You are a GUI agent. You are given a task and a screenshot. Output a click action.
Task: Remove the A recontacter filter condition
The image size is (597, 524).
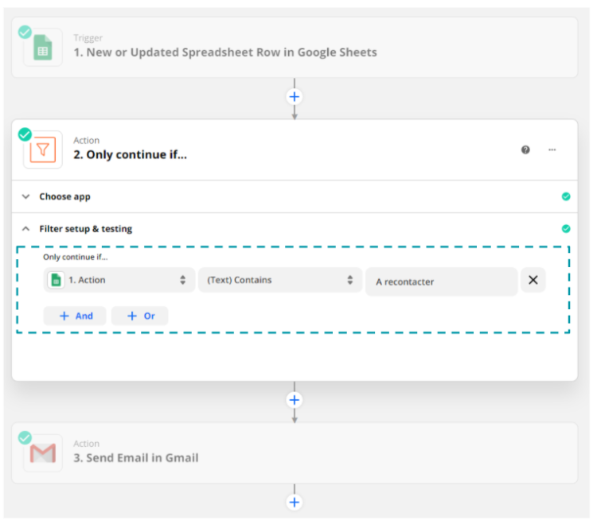point(533,280)
